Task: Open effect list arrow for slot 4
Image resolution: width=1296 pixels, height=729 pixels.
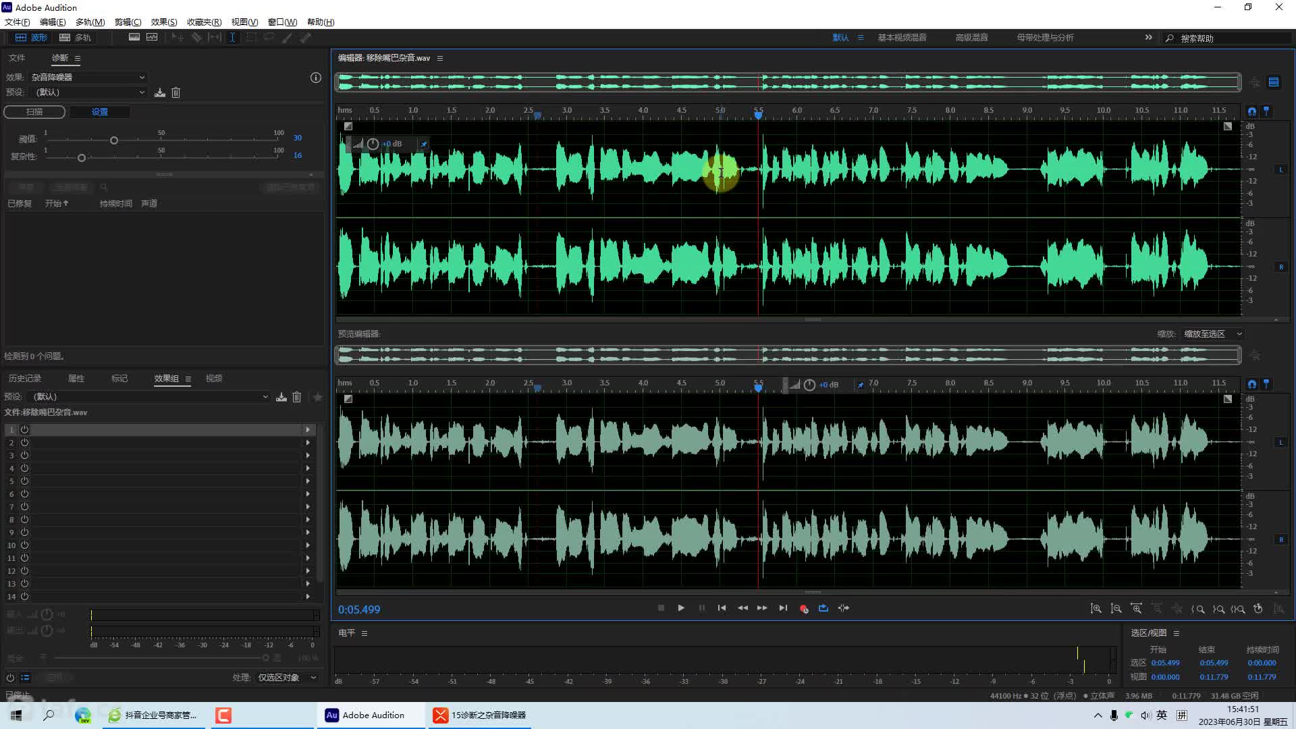Action: tap(308, 468)
